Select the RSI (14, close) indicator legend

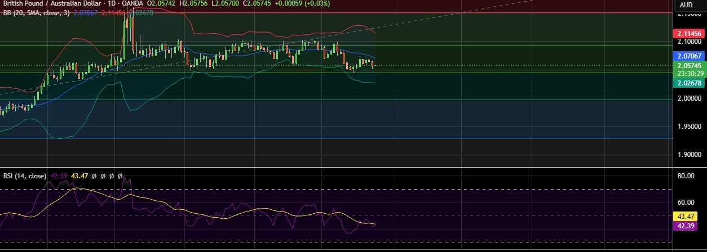click(25, 176)
